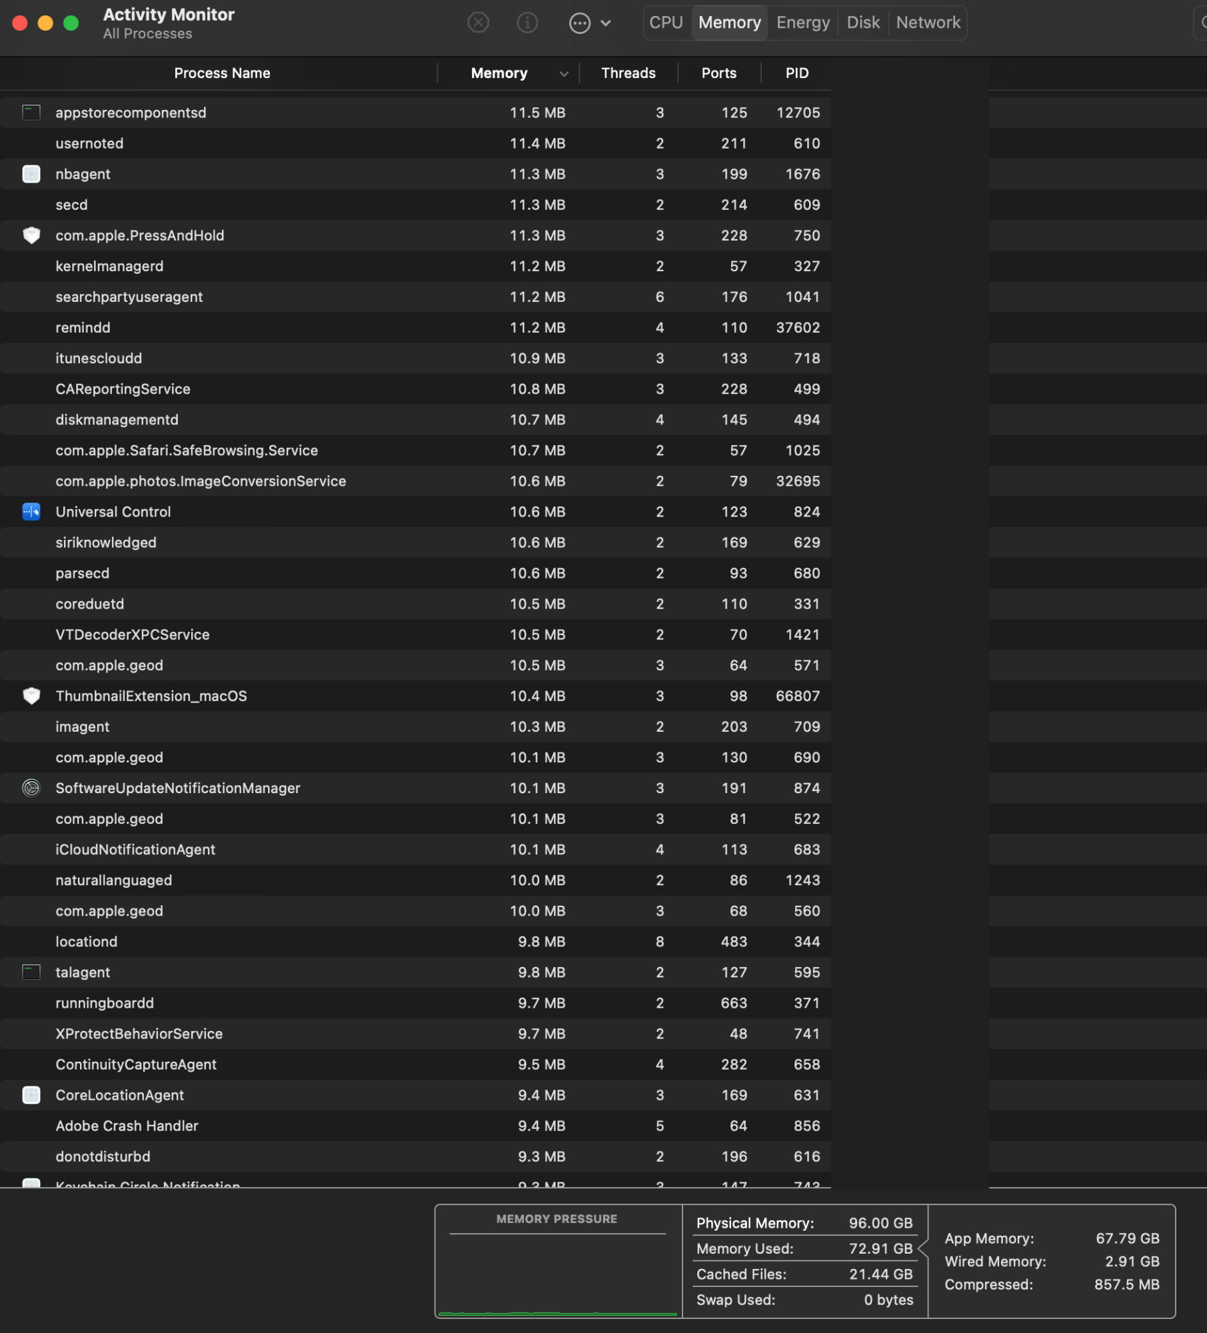The image size is (1207, 1333).
Task: Select the diskmanagementd process
Action: point(415,420)
